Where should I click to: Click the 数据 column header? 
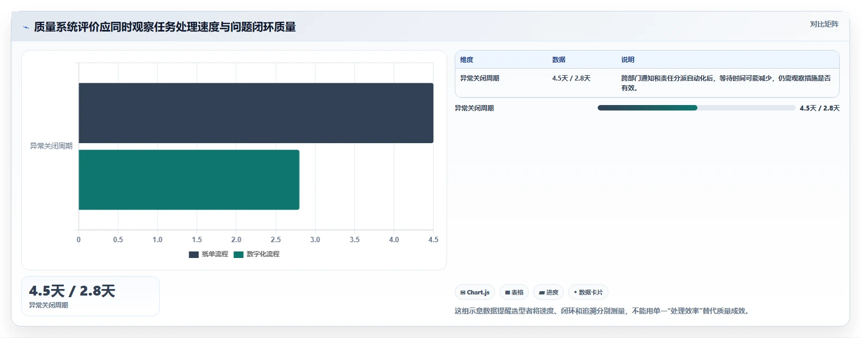coord(559,60)
